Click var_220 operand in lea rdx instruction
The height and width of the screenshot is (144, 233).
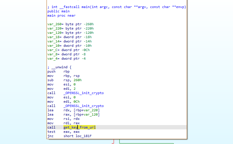91,110
